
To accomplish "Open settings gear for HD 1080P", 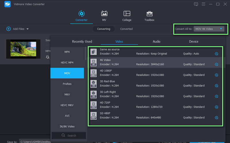I will [x=216, y=75].
